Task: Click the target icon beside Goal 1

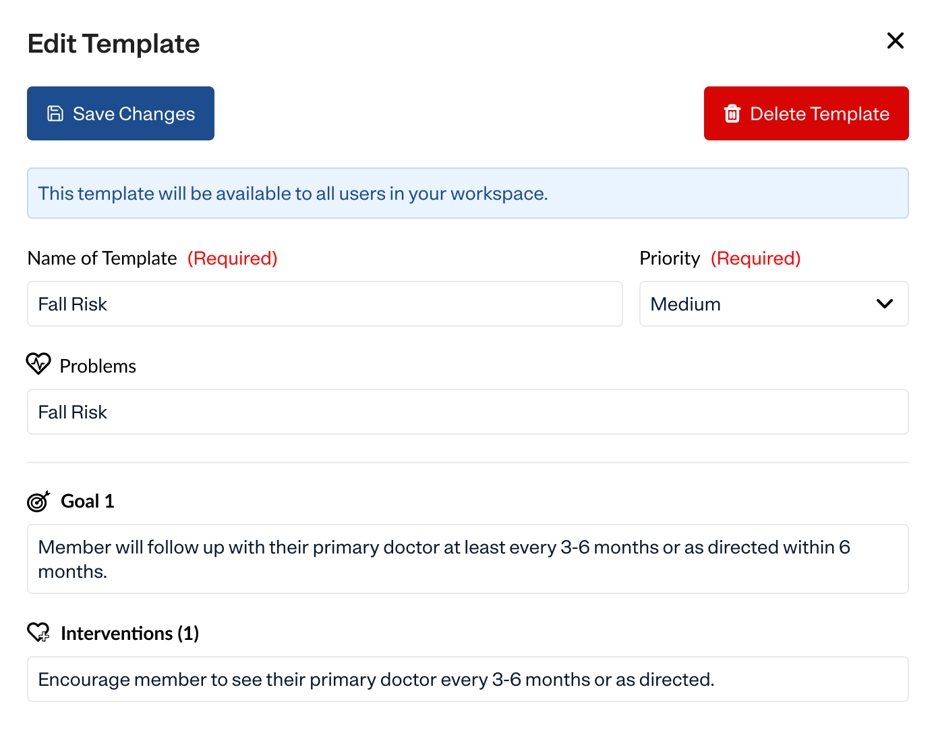Action: coord(38,501)
